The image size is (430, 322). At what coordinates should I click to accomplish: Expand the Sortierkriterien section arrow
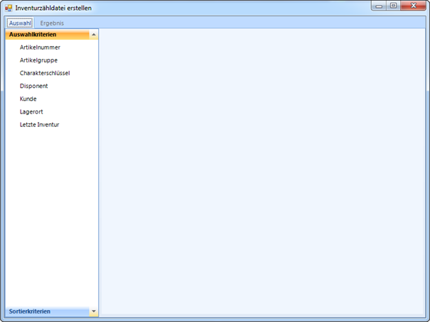(x=94, y=311)
